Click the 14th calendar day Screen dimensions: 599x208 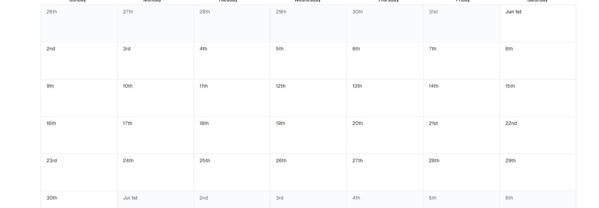461,98
